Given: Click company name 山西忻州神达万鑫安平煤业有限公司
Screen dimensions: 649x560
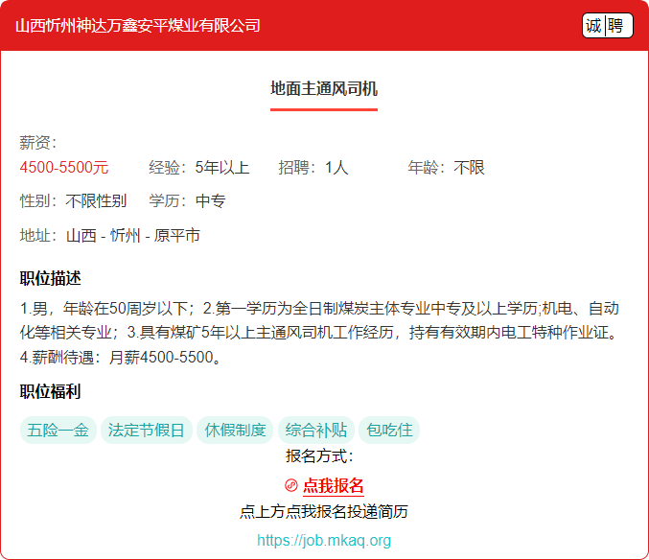Looking at the screenshot, I should (x=138, y=26).
